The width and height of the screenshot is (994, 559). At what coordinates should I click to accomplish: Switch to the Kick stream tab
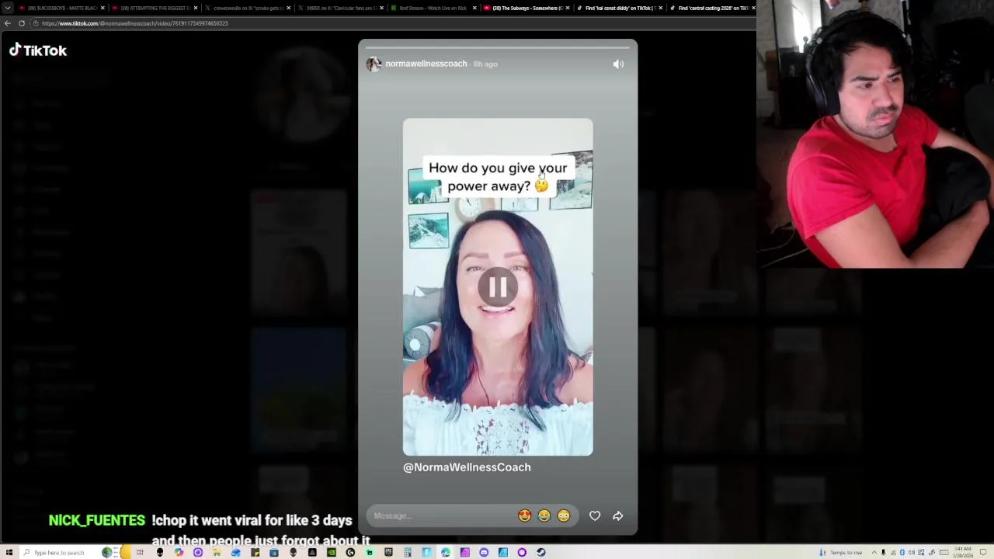click(433, 8)
